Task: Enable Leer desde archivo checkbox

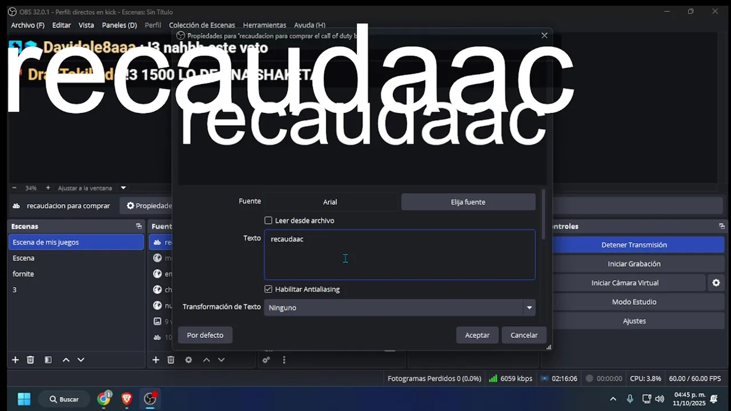Action: [268, 220]
